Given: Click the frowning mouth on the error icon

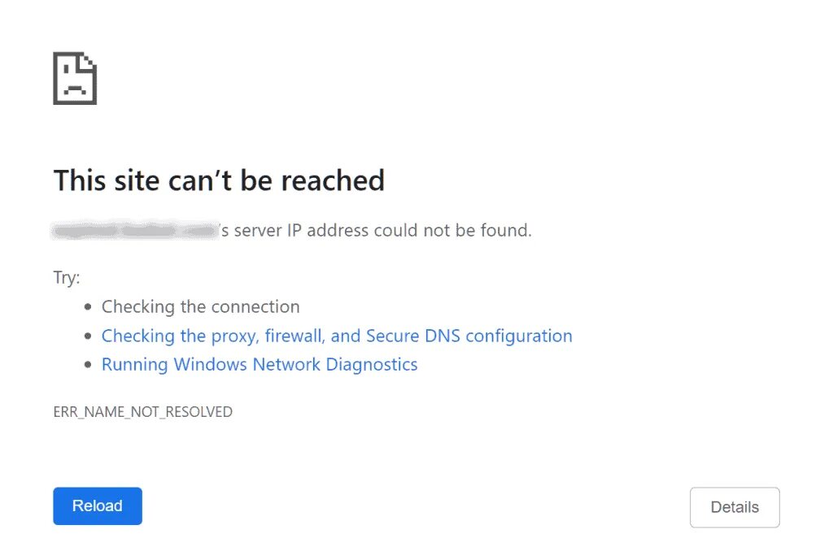Looking at the screenshot, I should click(75, 88).
